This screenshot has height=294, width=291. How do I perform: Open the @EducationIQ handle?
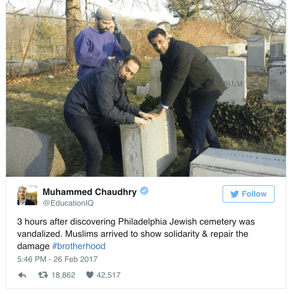[x=68, y=203]
